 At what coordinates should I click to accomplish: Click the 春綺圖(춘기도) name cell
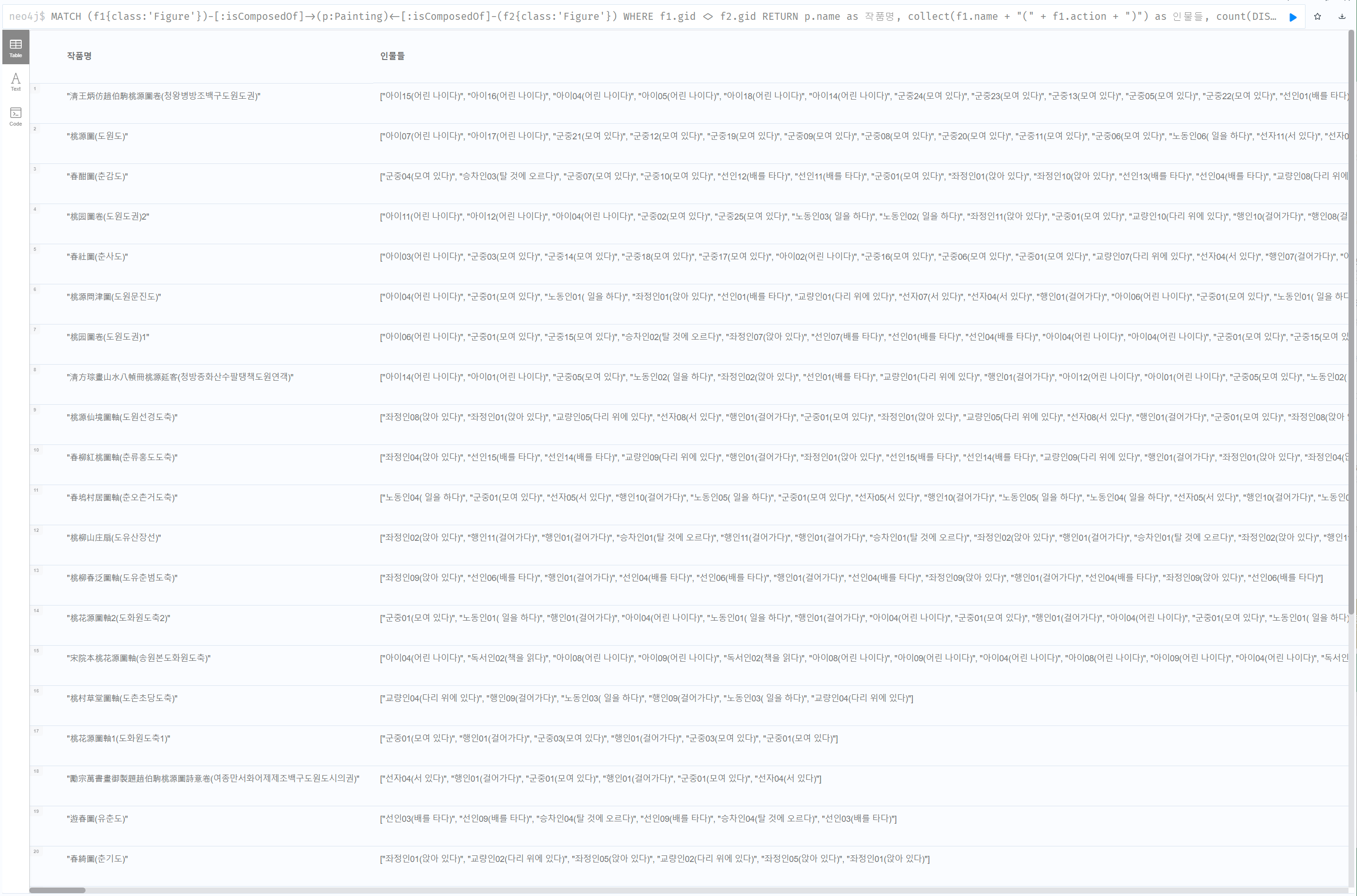coord(98,859)
